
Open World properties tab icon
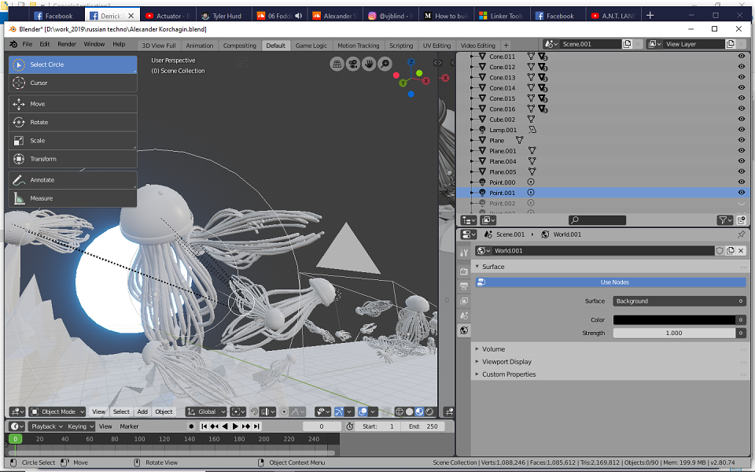click(x=464, y=330)
